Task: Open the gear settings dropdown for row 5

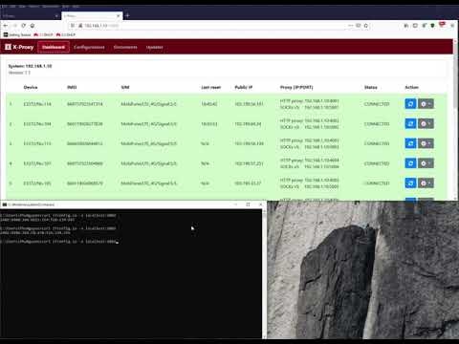Action: 426,183
